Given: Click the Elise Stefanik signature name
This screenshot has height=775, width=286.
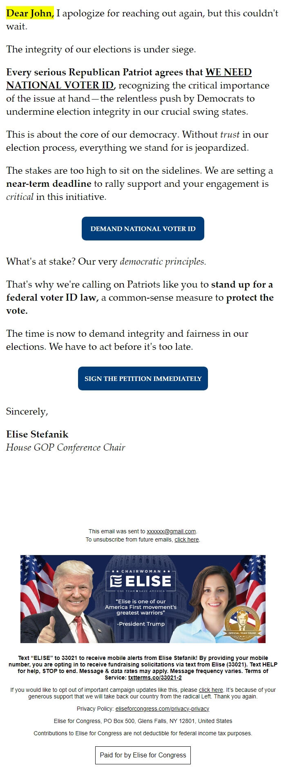Looking at the screenshot, I should 37,434.
